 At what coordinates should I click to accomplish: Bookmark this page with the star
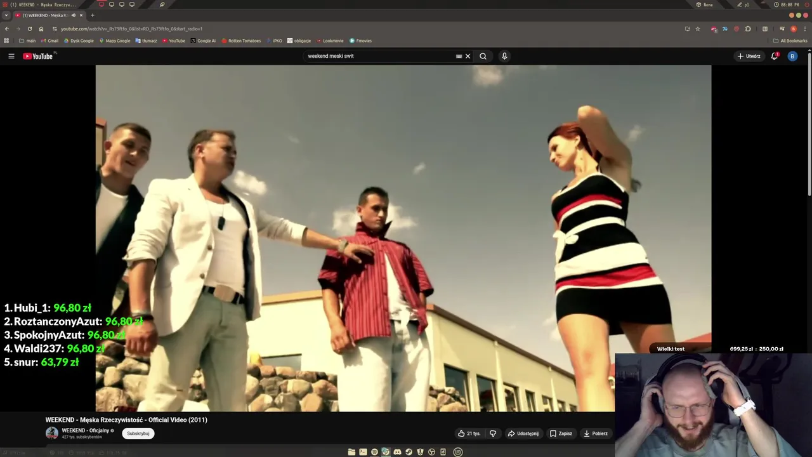point(698,29)
